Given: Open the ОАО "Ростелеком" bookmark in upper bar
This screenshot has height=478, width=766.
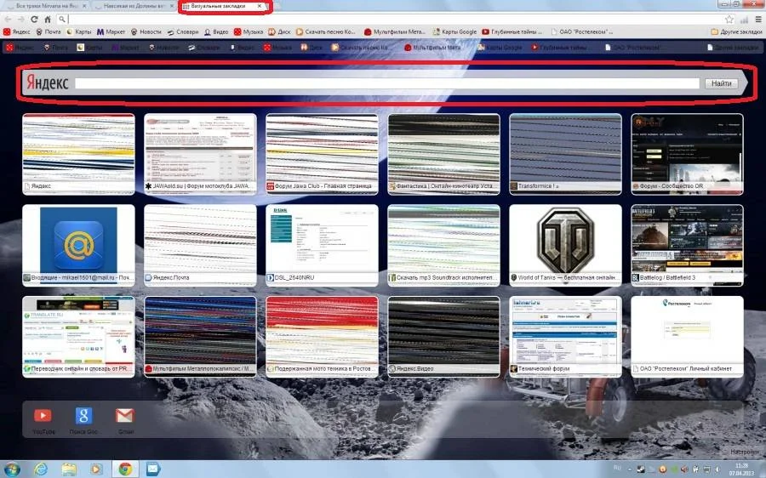Looking at the screenshot, I should coord(582,31).
